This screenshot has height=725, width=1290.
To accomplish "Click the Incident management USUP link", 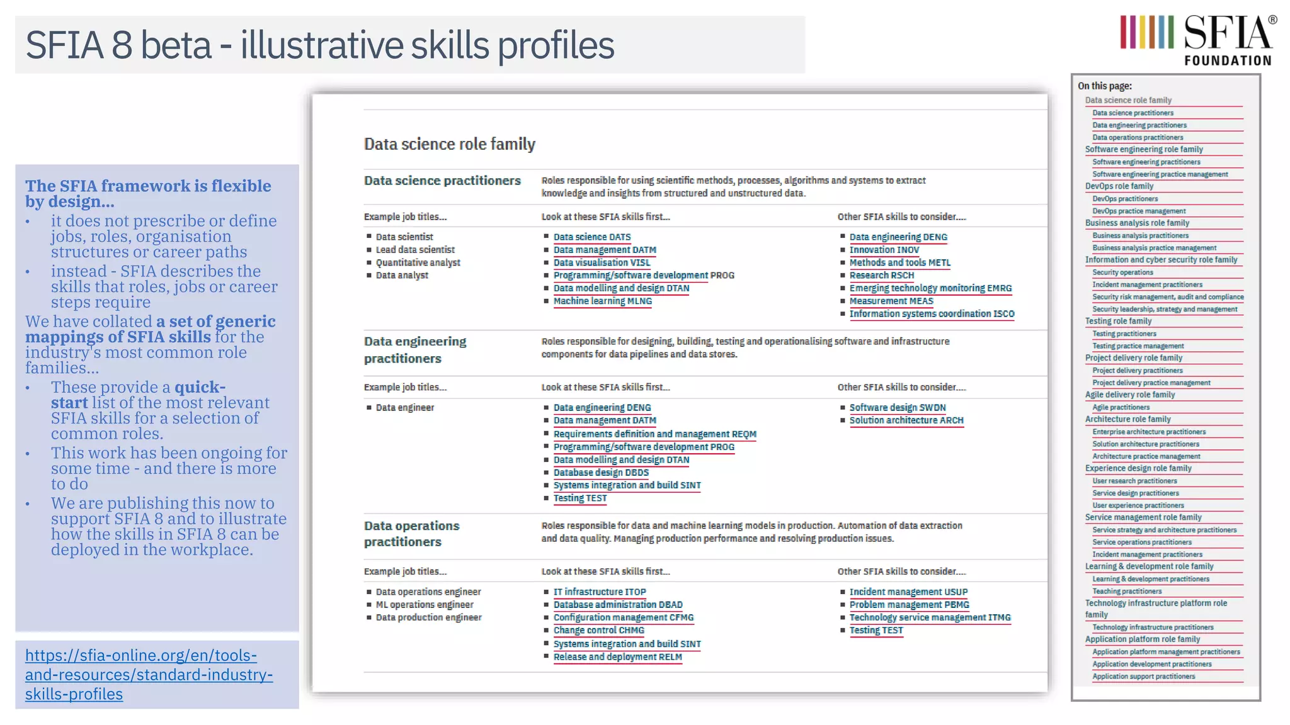I will (909, 592).
